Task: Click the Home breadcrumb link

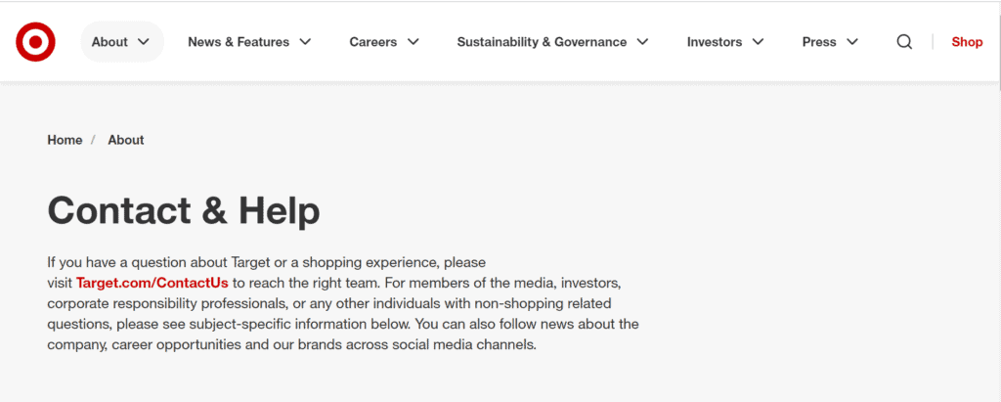Action: (x=65, y=140)
